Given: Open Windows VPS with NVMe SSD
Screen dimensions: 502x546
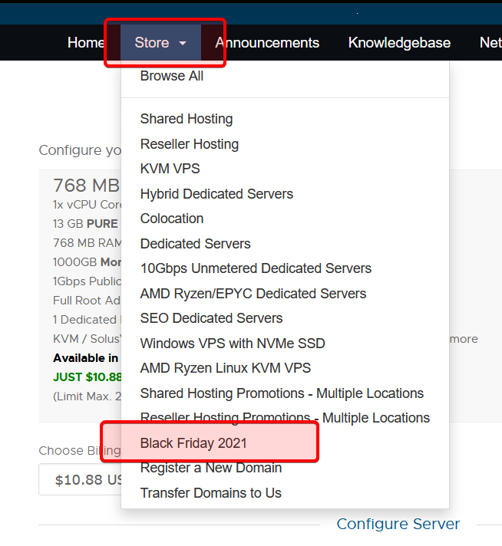Looking at the screenshot, I should [233, 344].
